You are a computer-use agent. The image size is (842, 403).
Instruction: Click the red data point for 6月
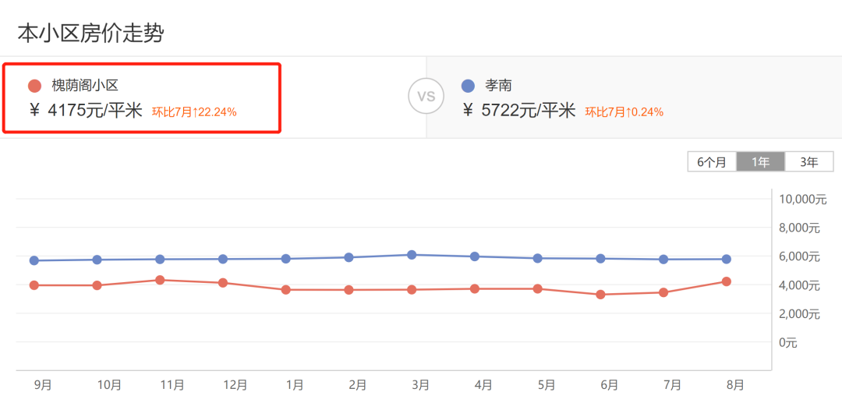click(600, 295)
